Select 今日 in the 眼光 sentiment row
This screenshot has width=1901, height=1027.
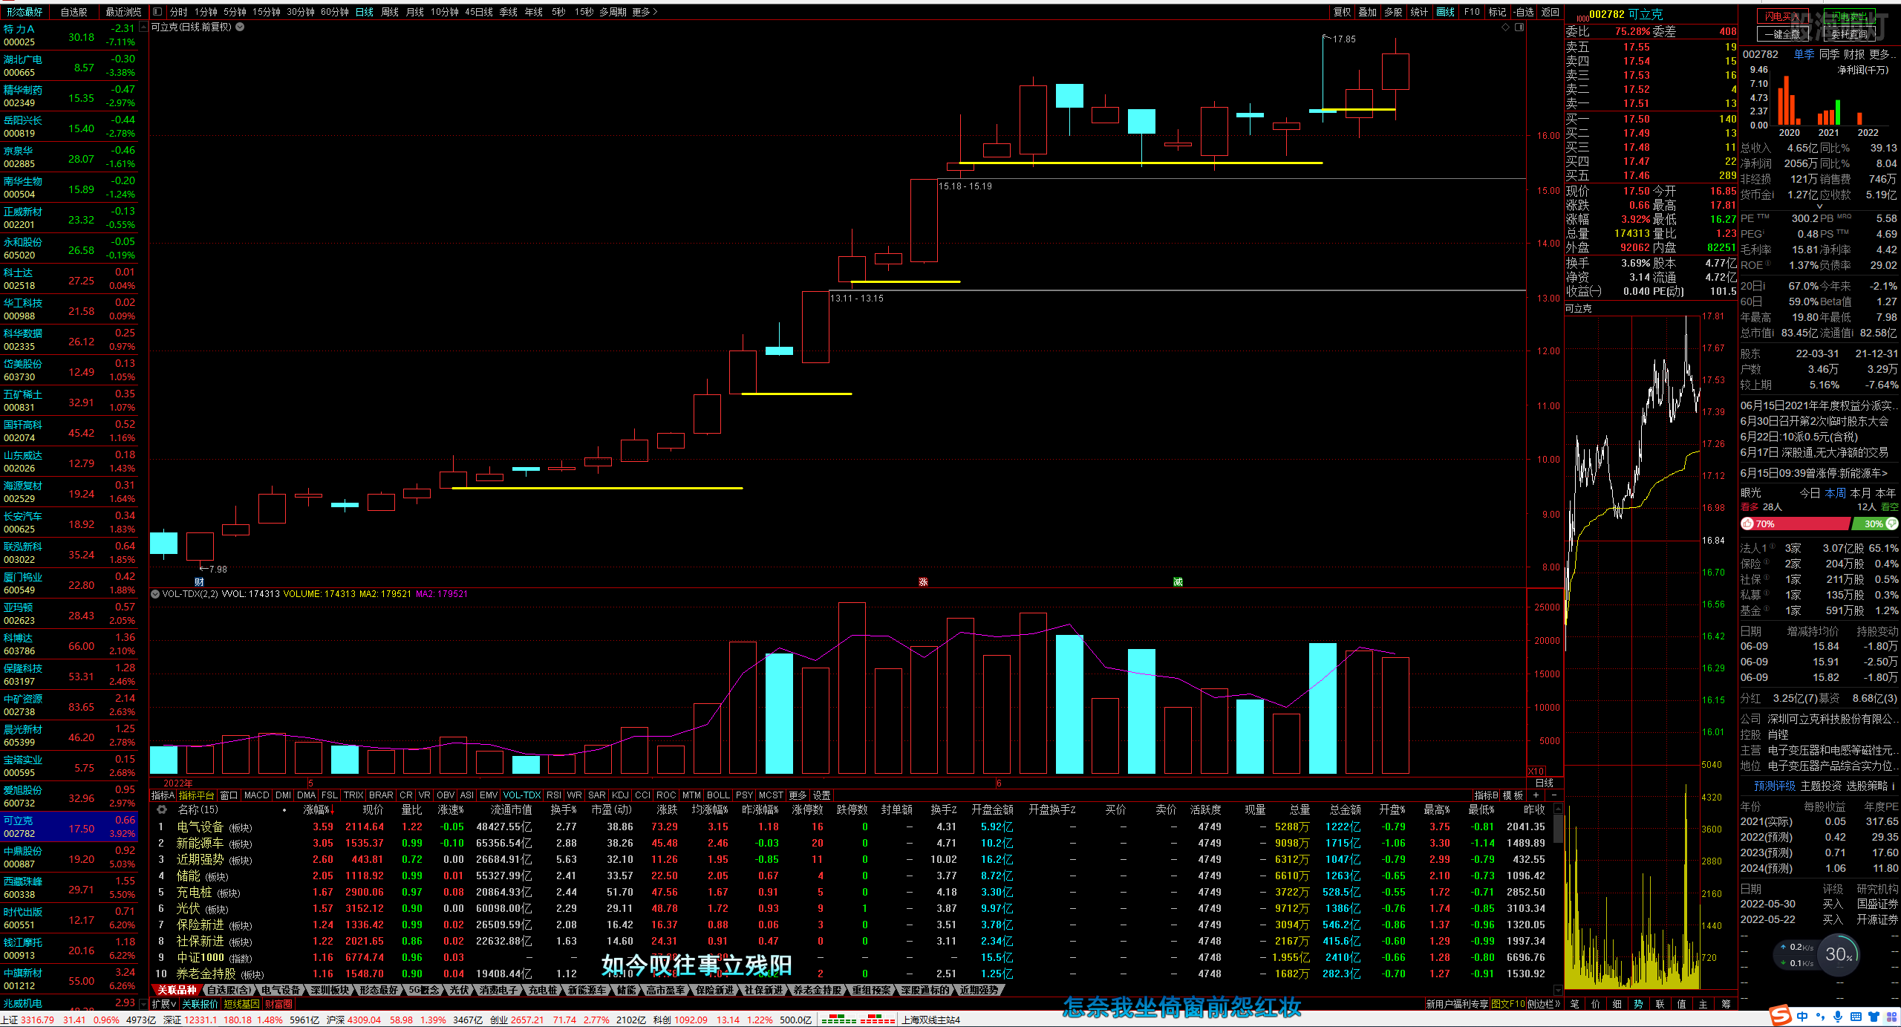(x=1810, y=492)
